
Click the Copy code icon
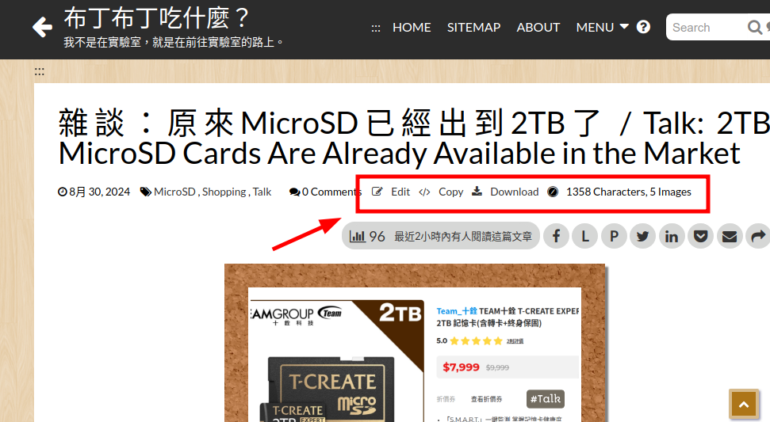[x=425, y=192]
